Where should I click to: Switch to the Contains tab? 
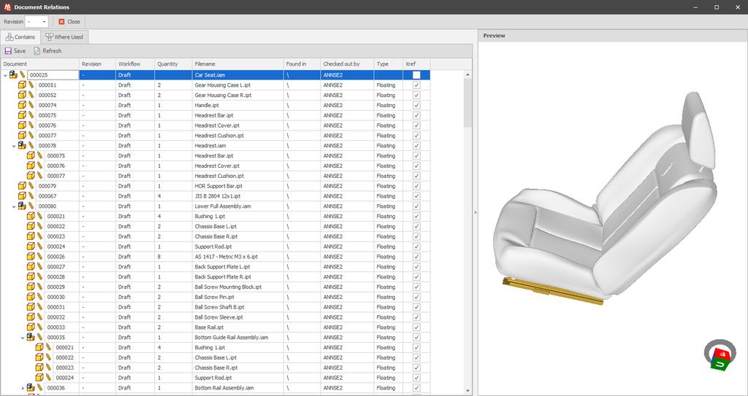[x=20, y=36]
